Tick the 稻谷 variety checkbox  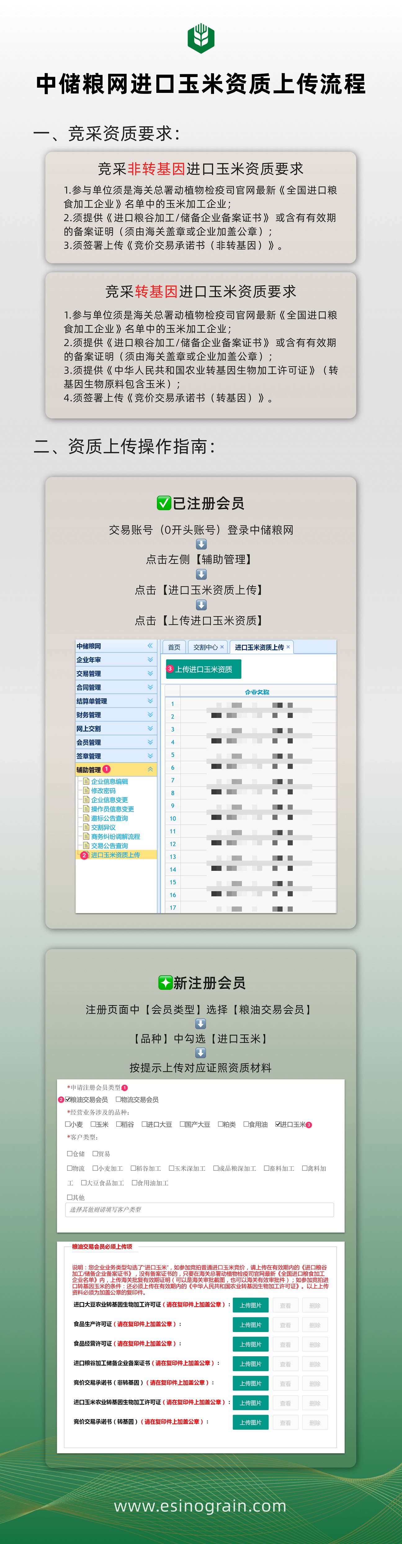pyautogui.click(x=118, y=1124)
